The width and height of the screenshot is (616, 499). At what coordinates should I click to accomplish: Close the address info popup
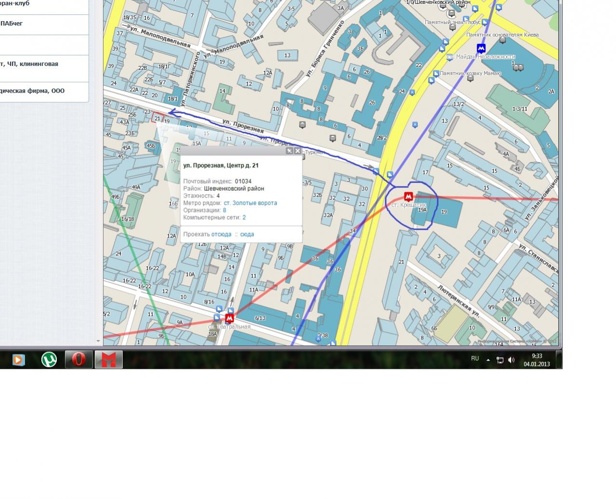(x=297, y=151)
